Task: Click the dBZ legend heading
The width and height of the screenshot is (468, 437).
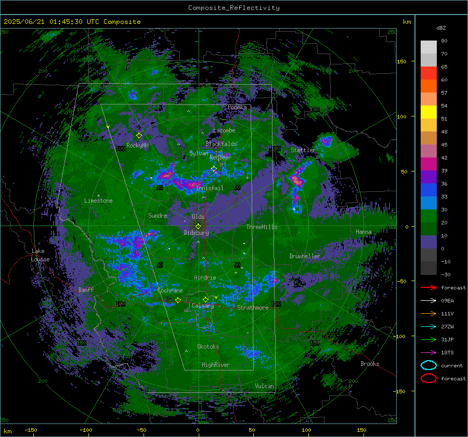Action: (x=441, y=28)
